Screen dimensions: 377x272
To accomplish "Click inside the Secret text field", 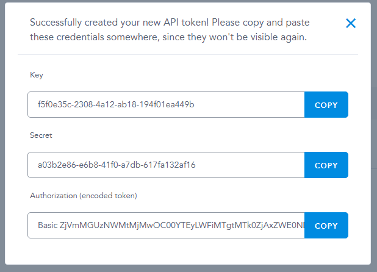I will pyautogui.click(x=166, y=165).
